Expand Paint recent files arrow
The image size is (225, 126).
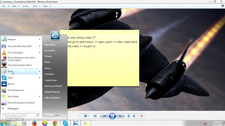[40, 71]
